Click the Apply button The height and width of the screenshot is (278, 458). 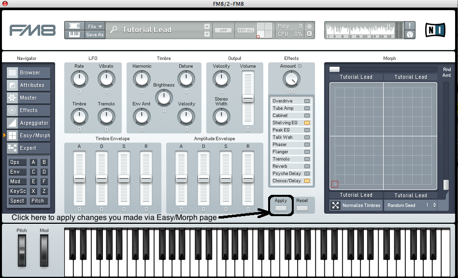pos(281,208)
